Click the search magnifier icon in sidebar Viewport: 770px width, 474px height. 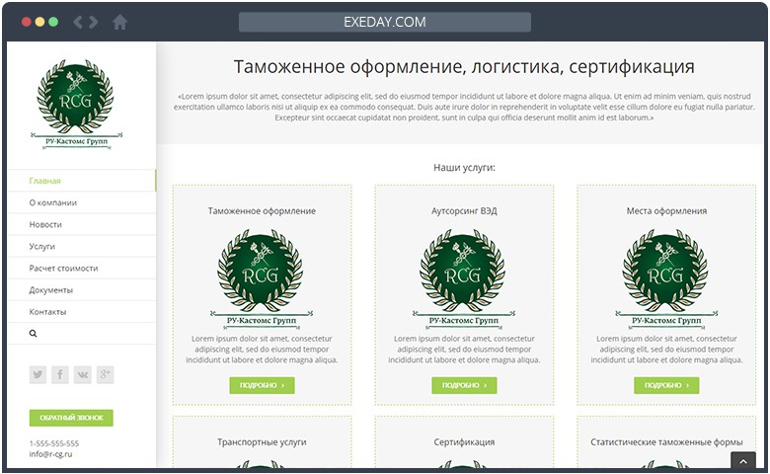(33, 334)
